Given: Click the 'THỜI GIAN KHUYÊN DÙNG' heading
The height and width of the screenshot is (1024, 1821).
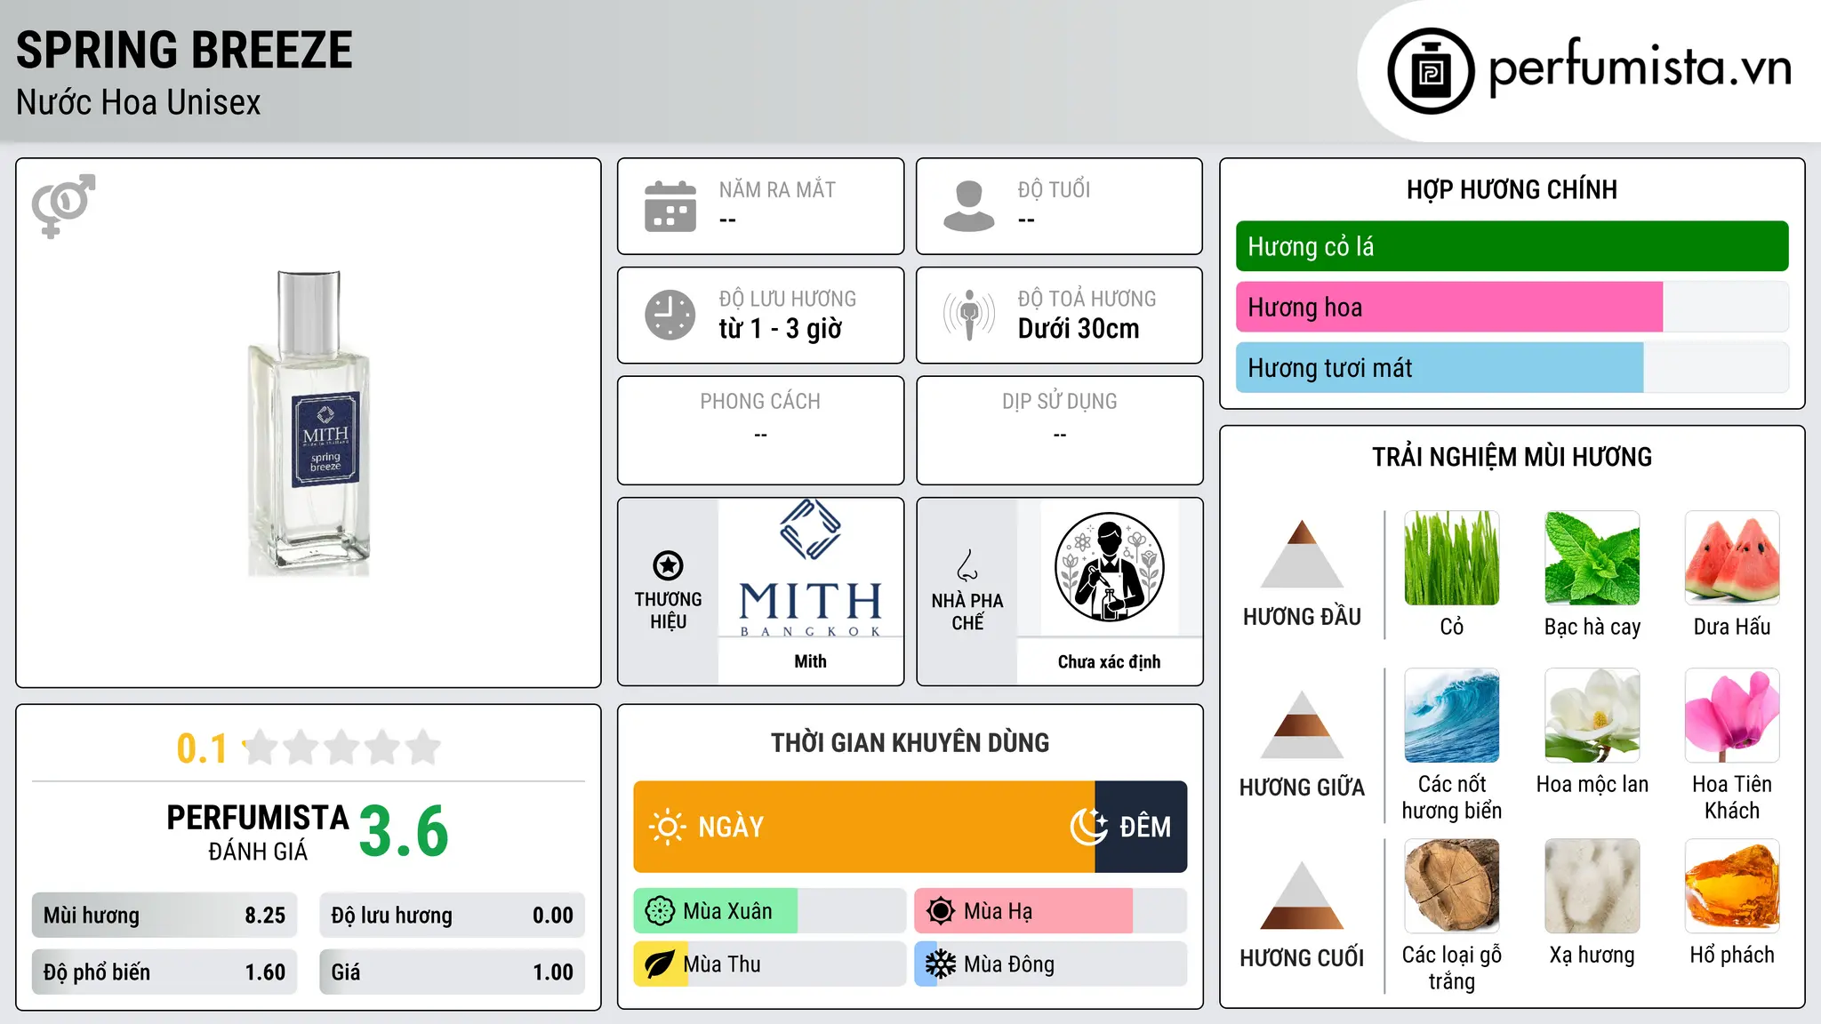Looking at the screenshot, I should [x=910, y=742].
